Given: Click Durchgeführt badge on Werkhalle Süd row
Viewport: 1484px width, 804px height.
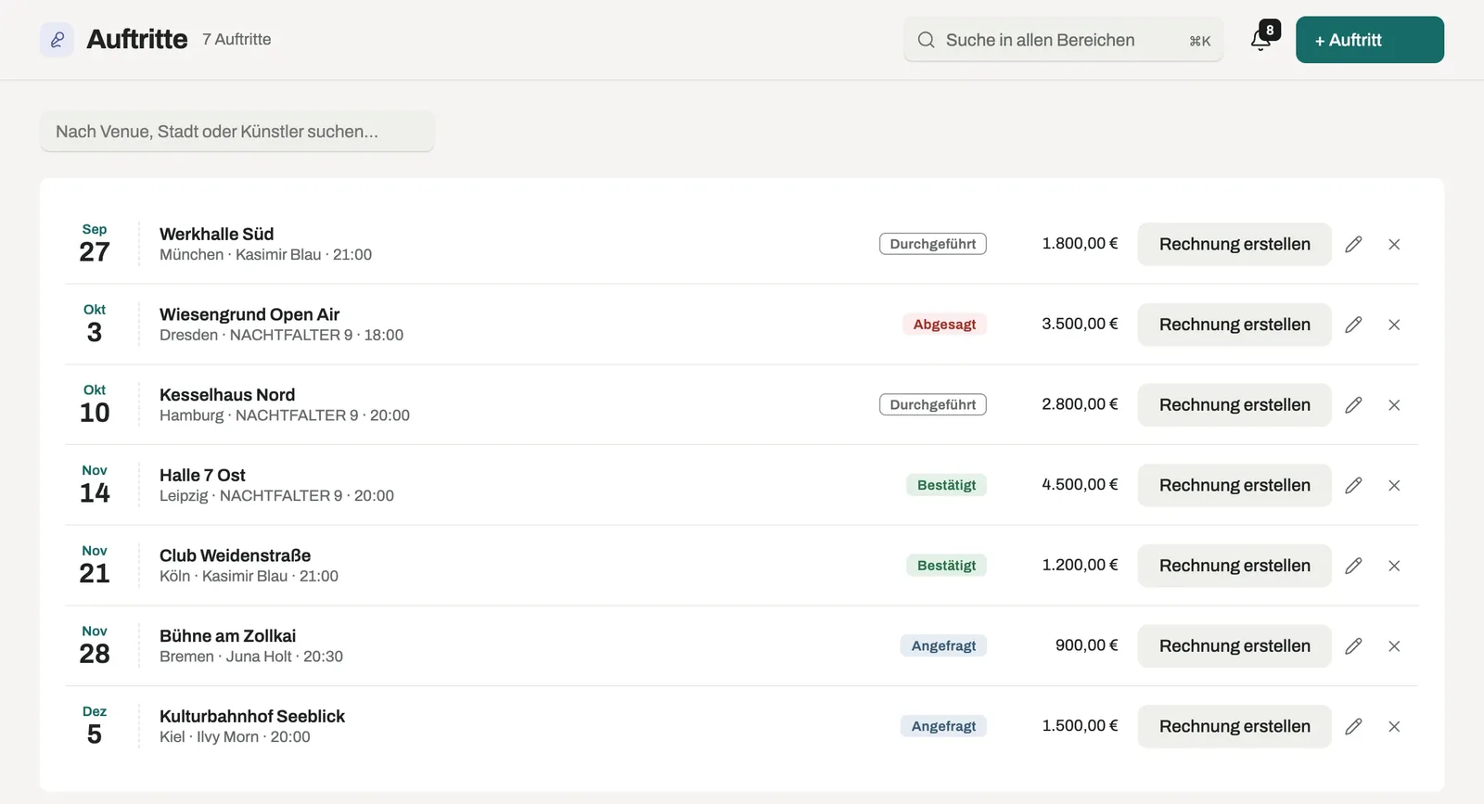Looking at the screenshot, I should point(933,244).
